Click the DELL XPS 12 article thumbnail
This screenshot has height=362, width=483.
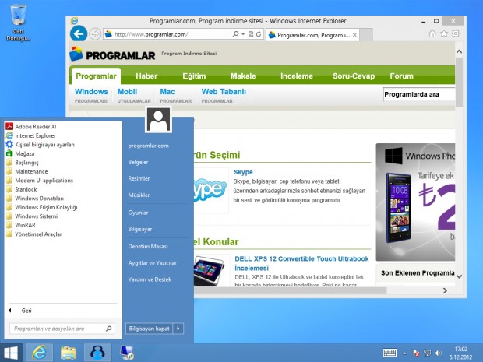(212, 270)
